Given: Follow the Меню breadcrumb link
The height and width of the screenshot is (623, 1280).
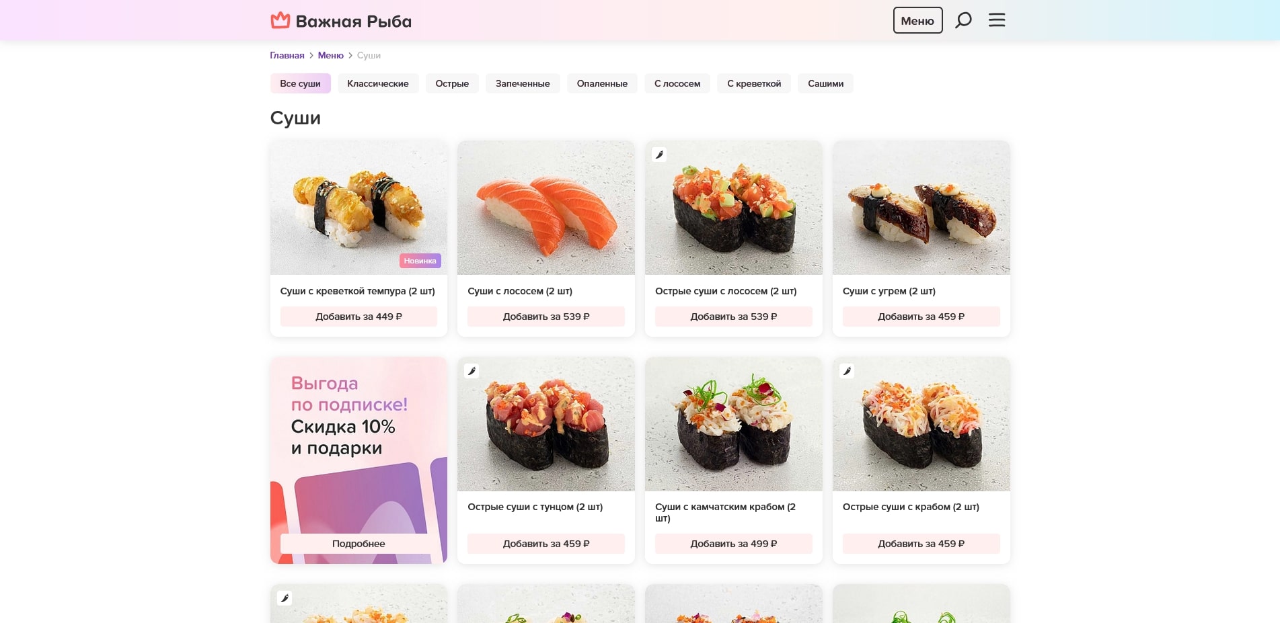Looking at the screenshot, I should [330, 55].
